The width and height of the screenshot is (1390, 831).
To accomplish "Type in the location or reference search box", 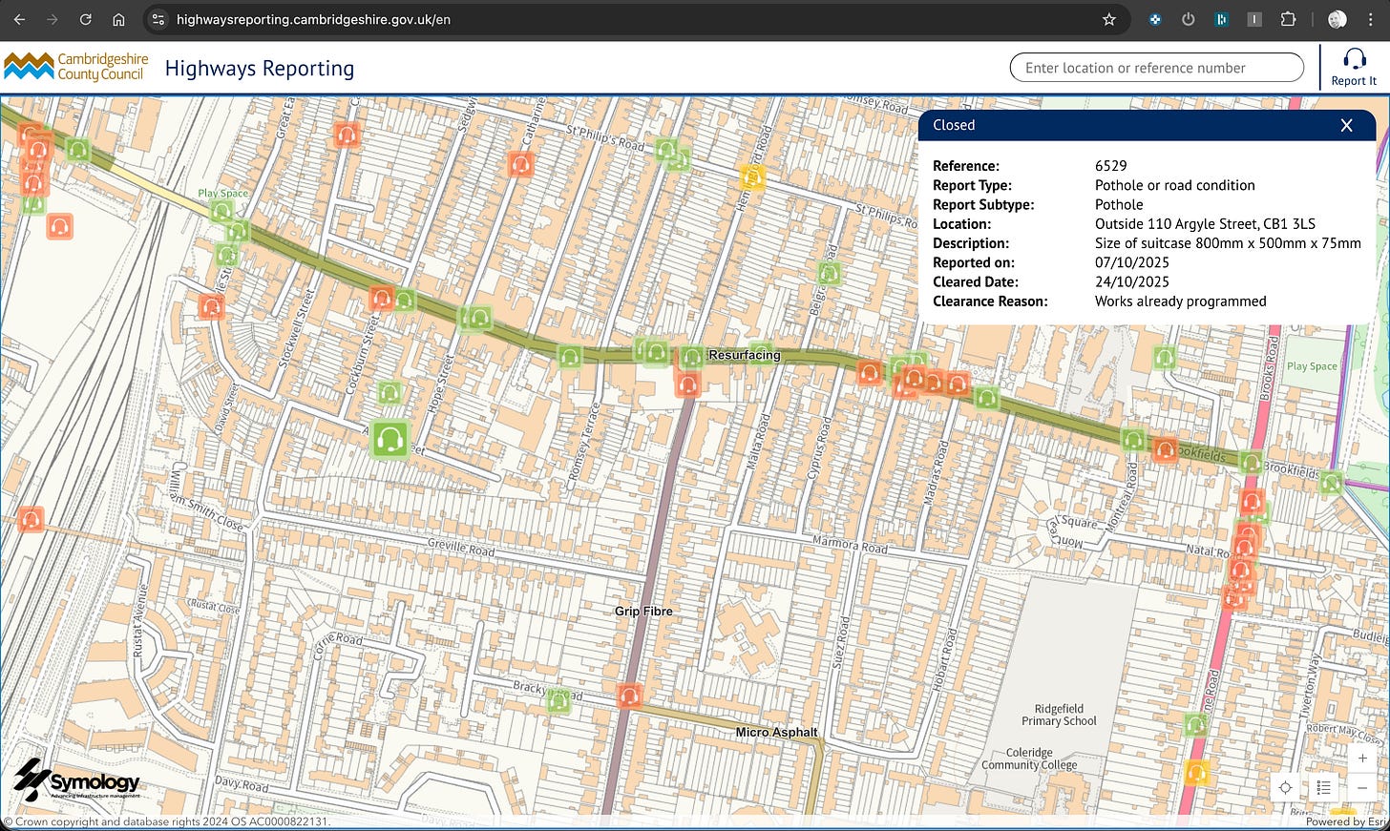I will [x=1155, y=68].
